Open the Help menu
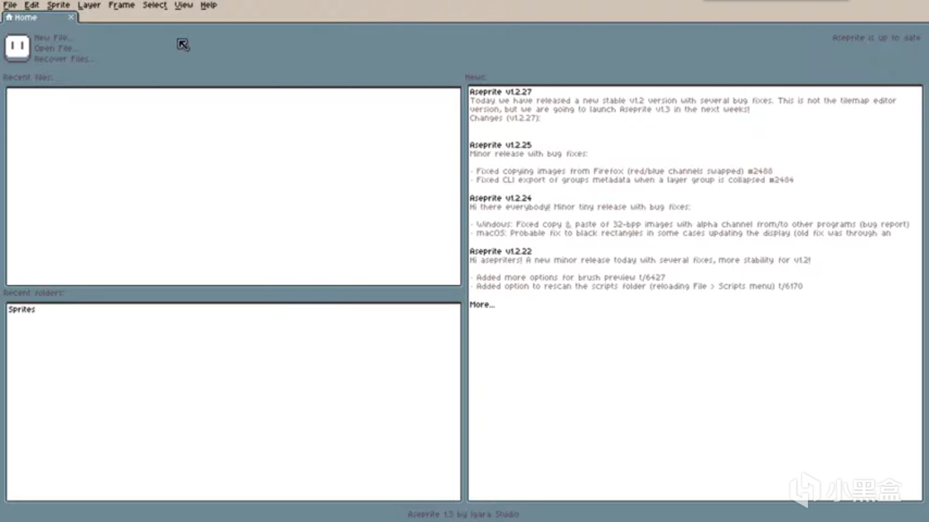 (209, 5)
